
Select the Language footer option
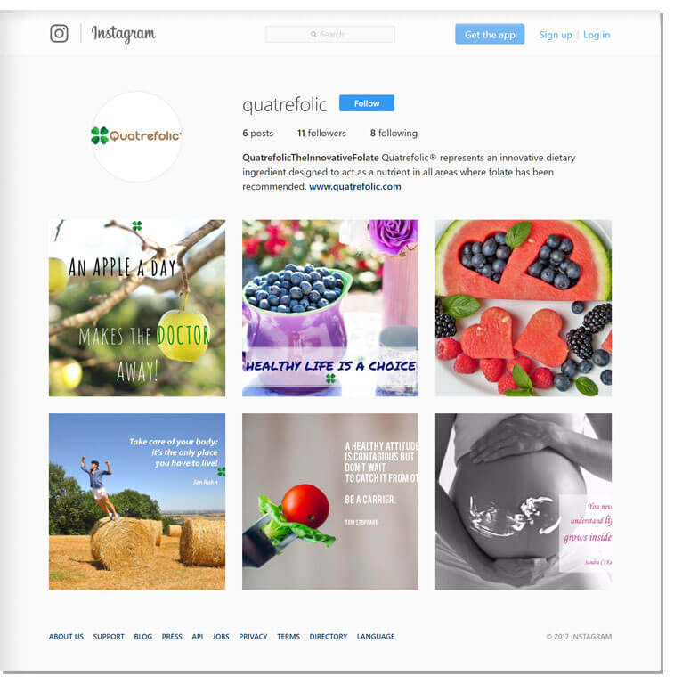(x=376, y=637)
